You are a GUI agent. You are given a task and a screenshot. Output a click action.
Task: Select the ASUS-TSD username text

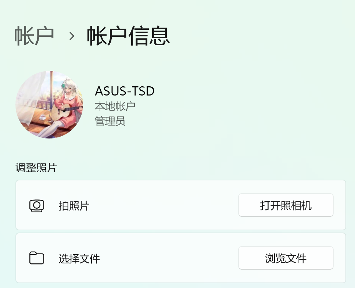125,91
